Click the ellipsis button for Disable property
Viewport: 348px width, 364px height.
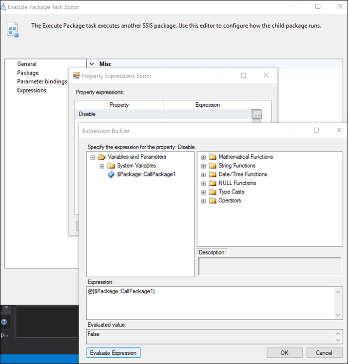[257, 114]
